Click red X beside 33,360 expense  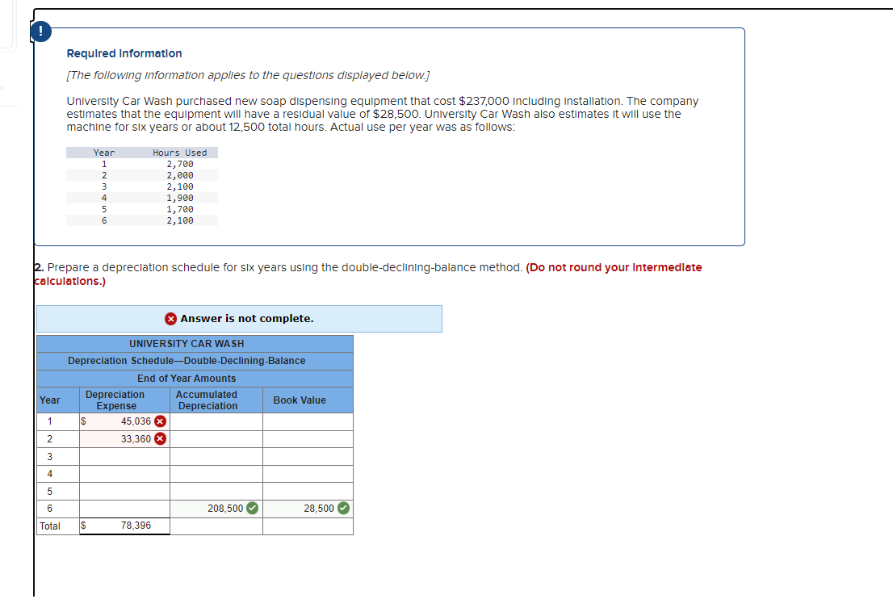(161, 439)
